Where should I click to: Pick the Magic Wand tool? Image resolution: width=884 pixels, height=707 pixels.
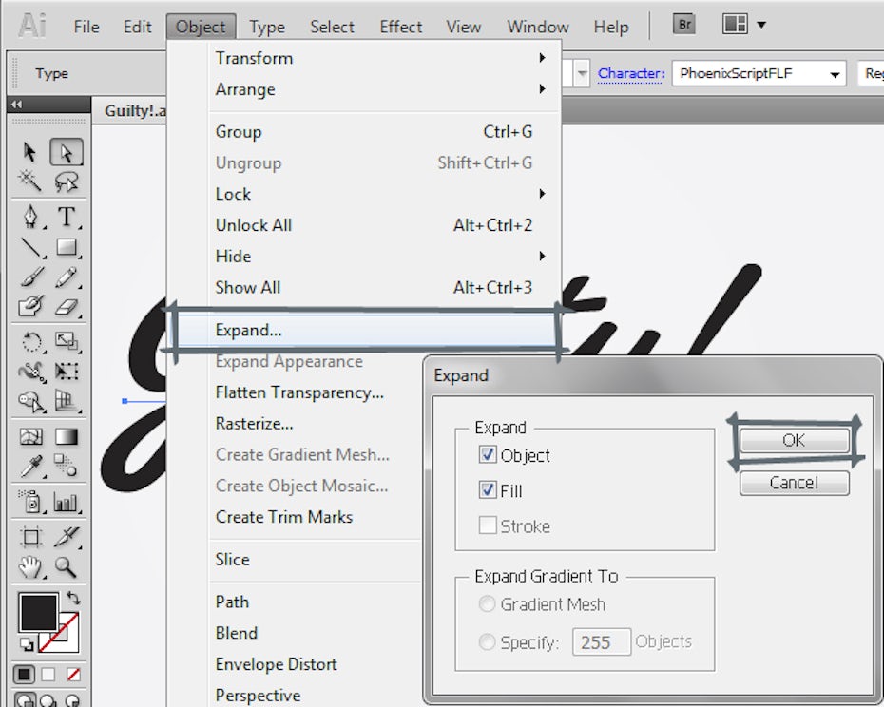click(31, 182)
